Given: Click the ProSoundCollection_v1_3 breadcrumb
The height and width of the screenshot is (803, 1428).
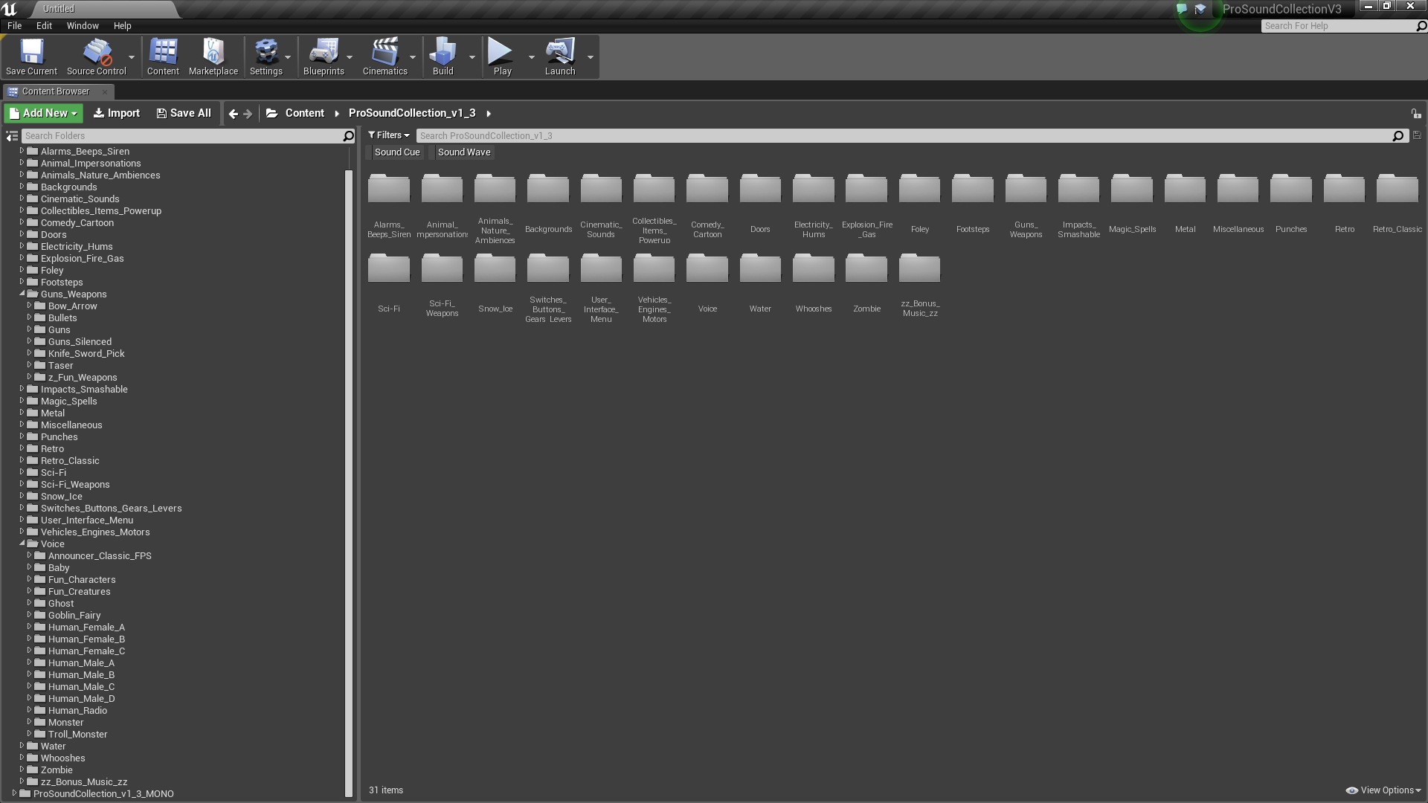Looking at the screenshot, I should point(411,113).
